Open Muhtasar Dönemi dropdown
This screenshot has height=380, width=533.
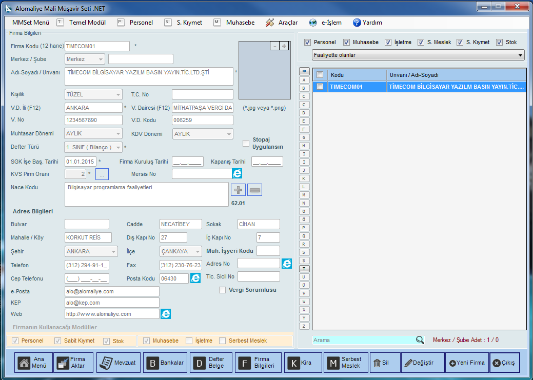(93, 133)
